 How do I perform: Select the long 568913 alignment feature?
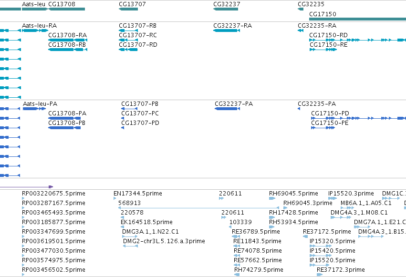tap(198, 208)
